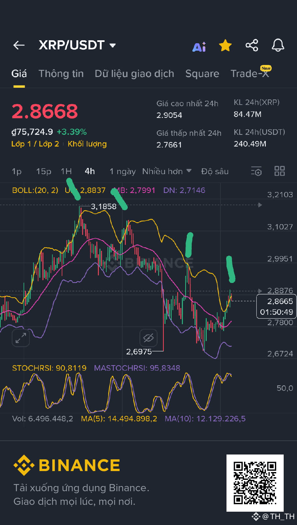Select the Giá tab
This screenshot has width=297, height=525.
pos(19,74)
